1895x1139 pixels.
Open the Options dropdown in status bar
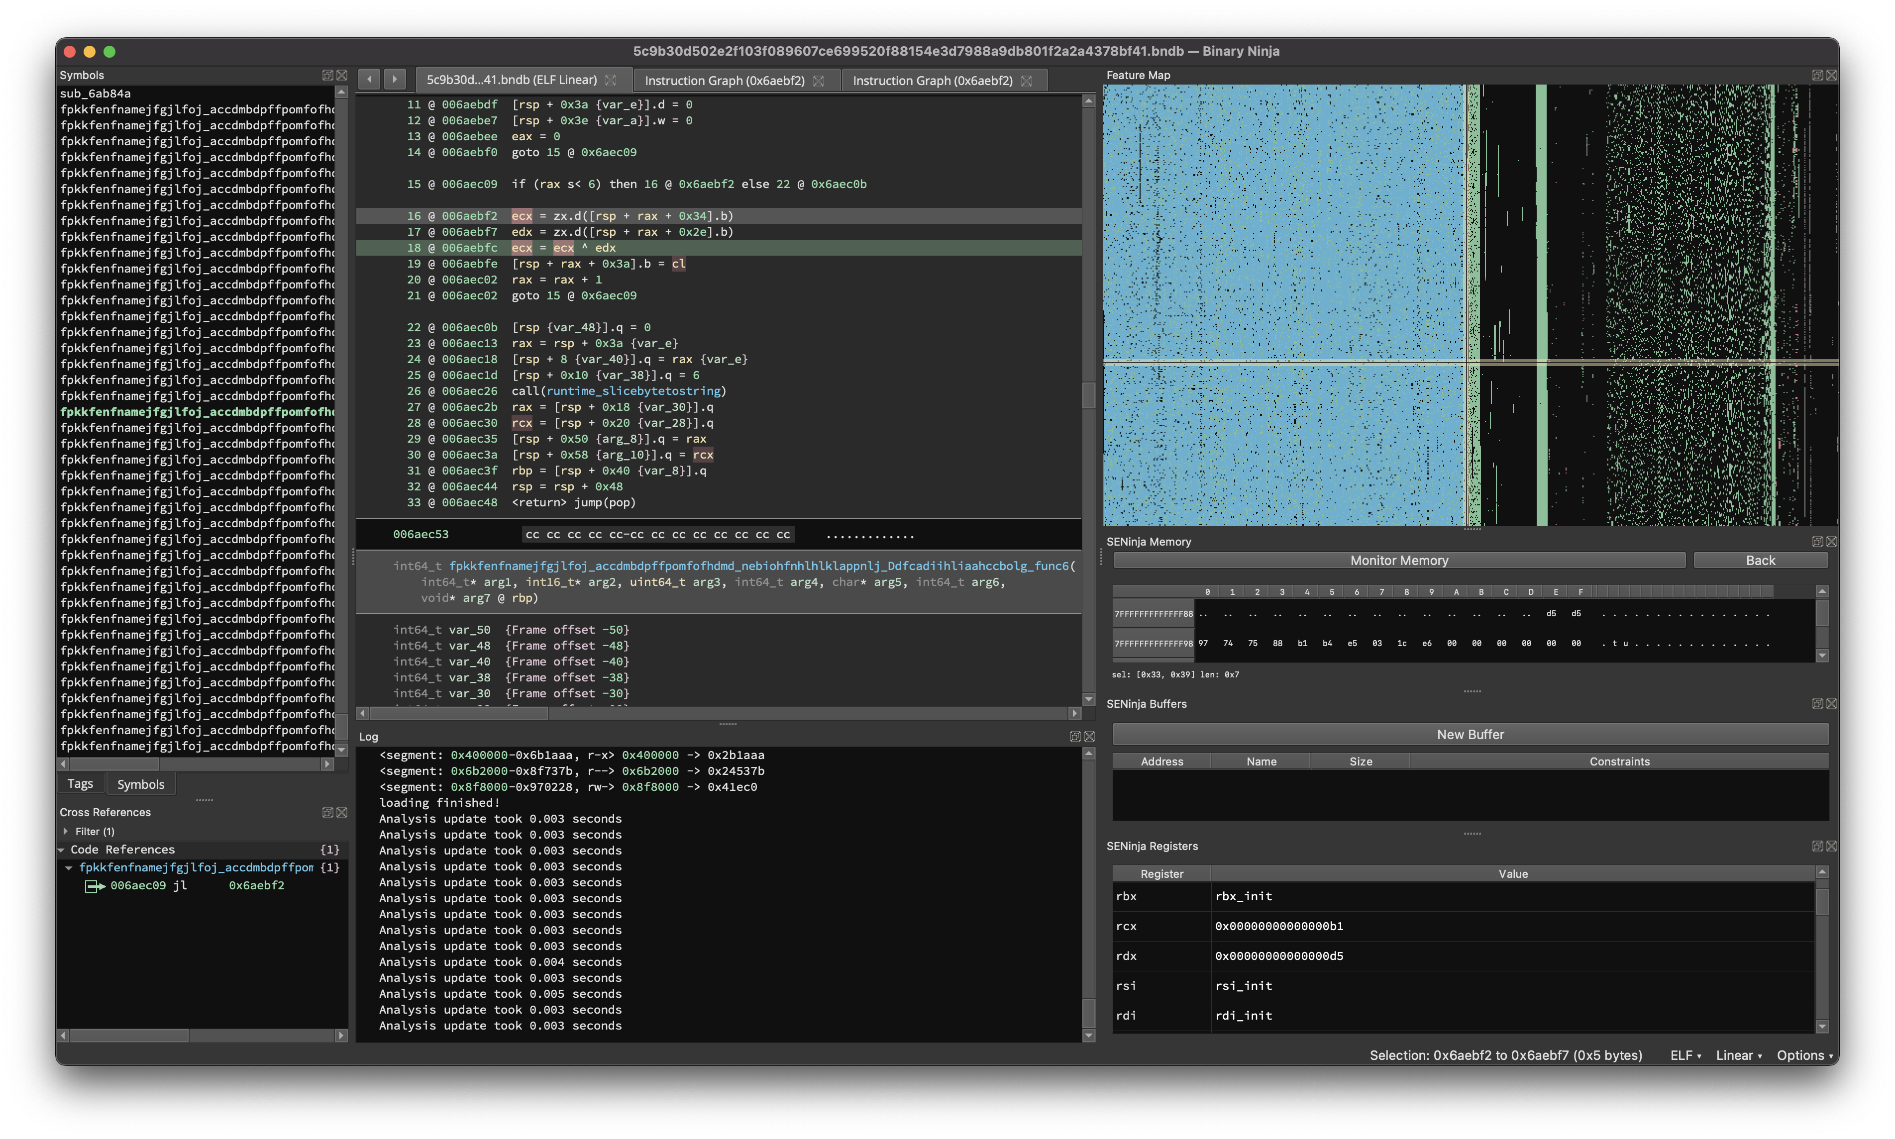point(1804,1055)
